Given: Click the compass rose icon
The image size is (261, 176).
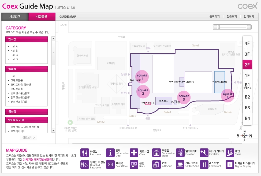Looking at the screenshot, I should tap(244, 136).
